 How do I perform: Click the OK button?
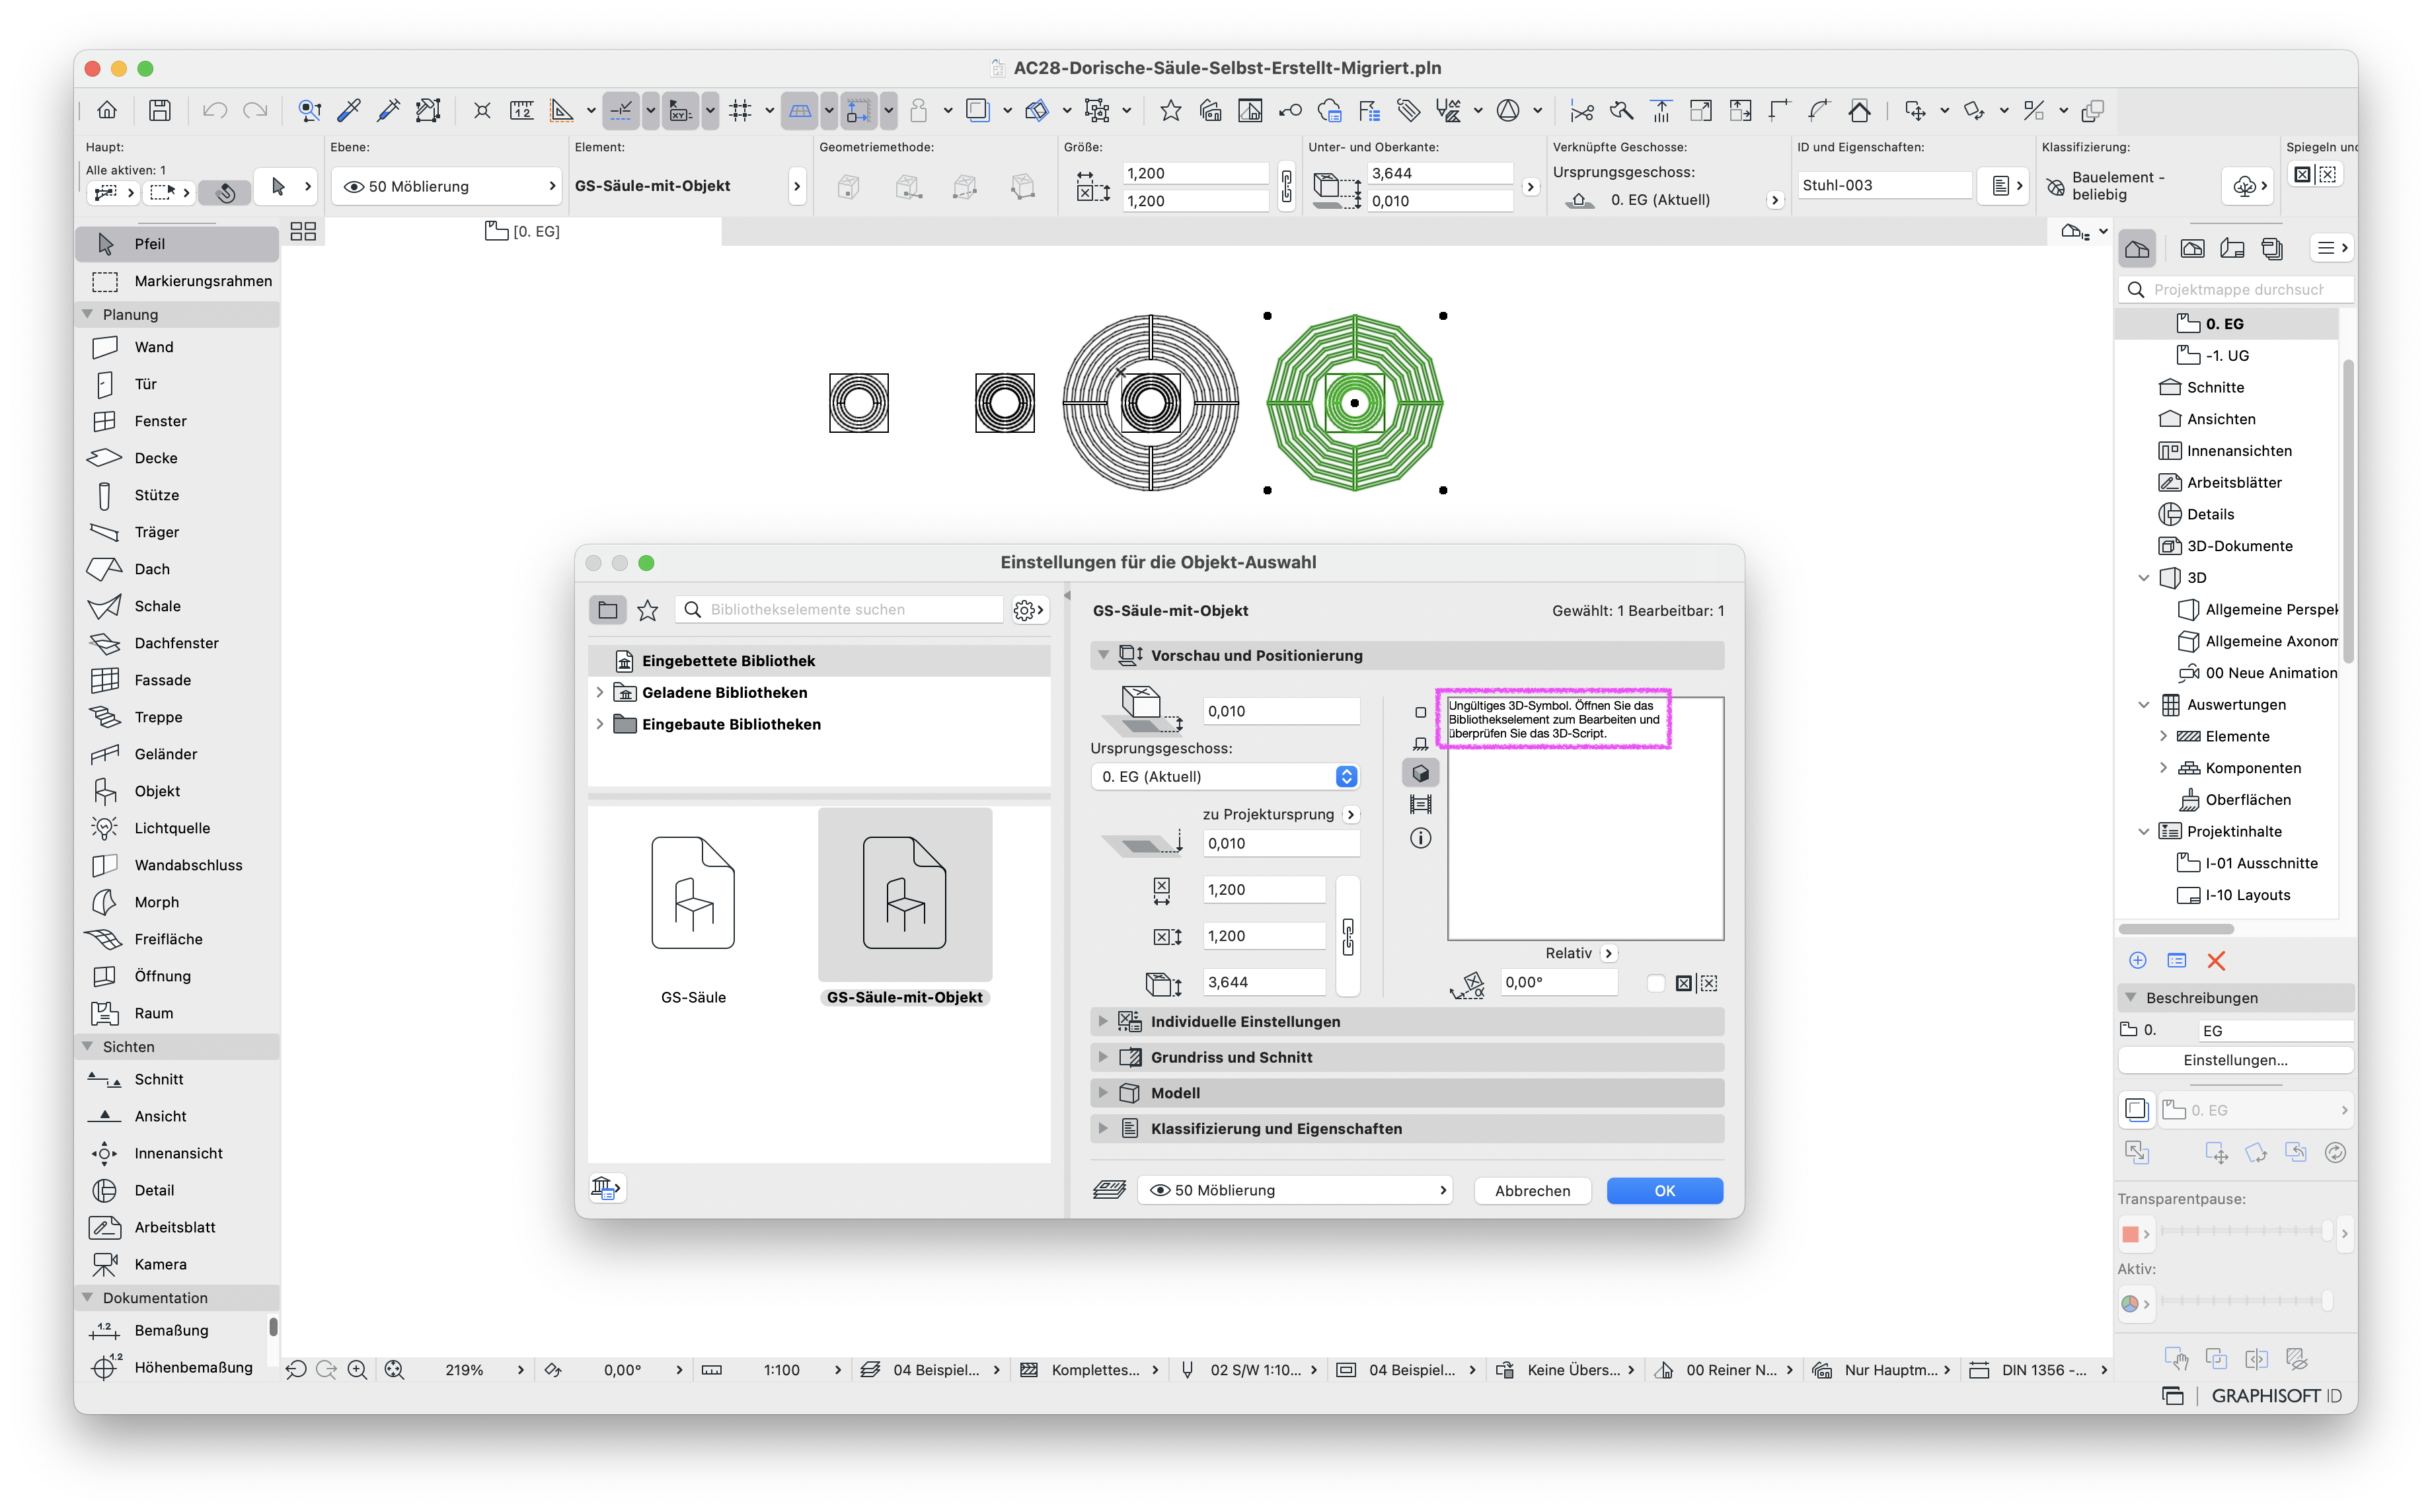pos(1664,1190)
